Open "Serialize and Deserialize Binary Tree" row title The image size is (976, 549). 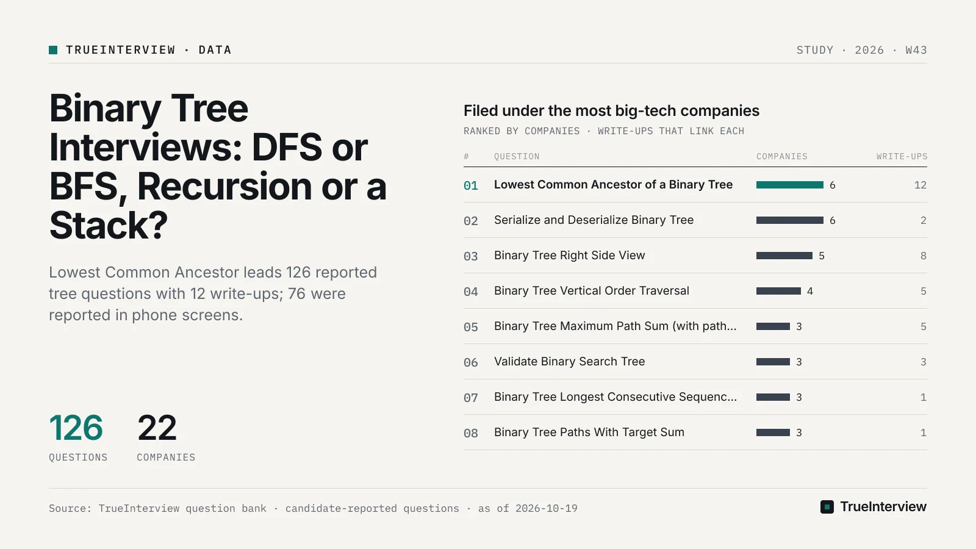coord(594,220)
